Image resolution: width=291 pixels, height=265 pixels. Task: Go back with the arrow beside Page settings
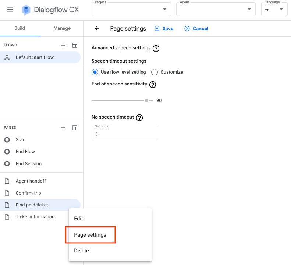coord(97,28)
